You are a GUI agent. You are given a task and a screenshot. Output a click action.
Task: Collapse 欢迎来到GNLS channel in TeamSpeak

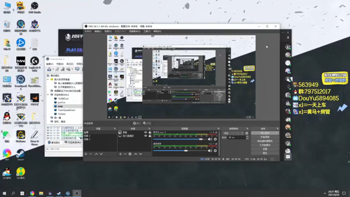(48, 95)
